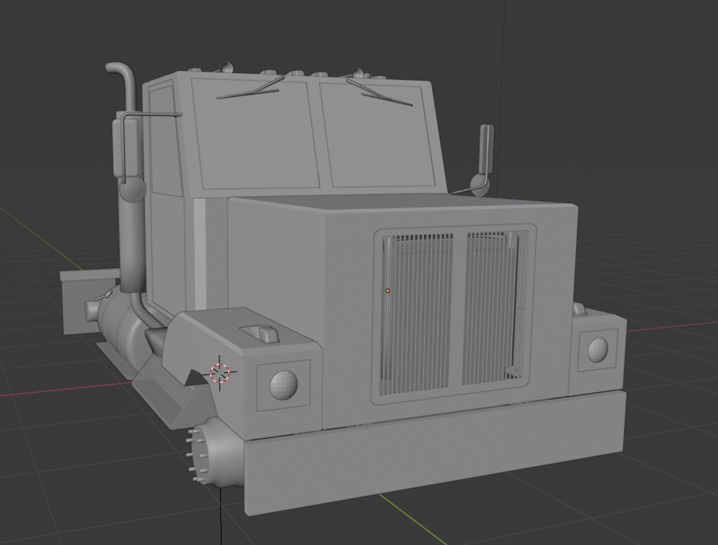718x545 pixels.
Task: Click the left grille slat section
Action: click(417, 313)
